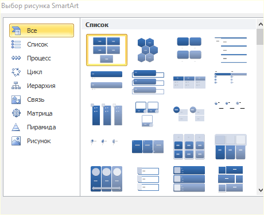Click the icon beside Все
The width and height of the screenshot is (264, 215).
pyautogui.click(x=17, y=30)
